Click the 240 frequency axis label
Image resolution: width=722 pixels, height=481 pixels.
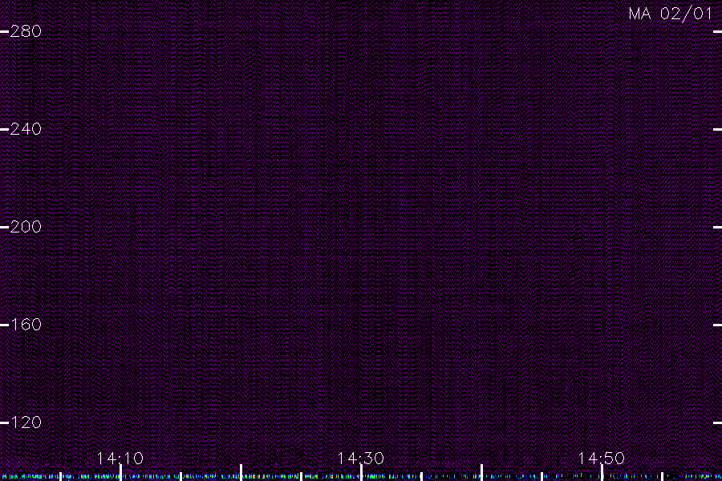point(26,129)
